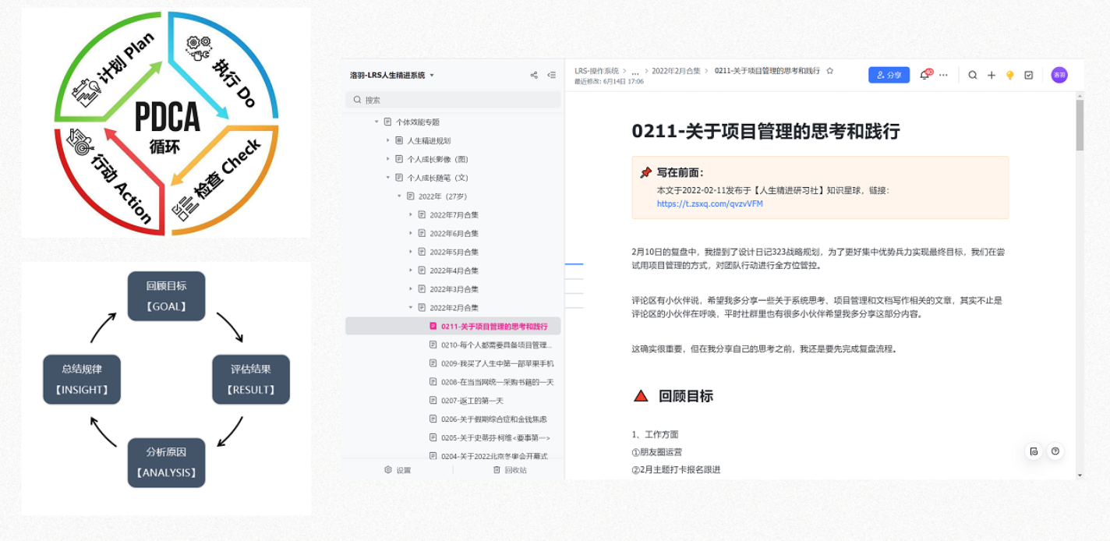Star the document 0211 as favorite
This screenshot has height=541, width=1110.
coord(829,71)
